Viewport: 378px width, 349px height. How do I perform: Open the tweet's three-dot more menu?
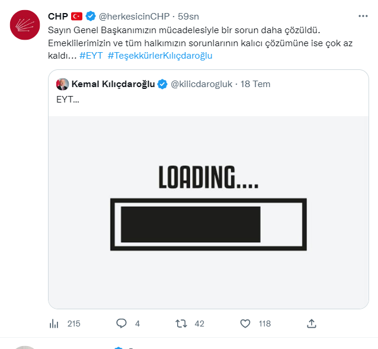362,15
